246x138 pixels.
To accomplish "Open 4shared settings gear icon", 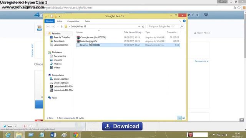I will 206,15.
